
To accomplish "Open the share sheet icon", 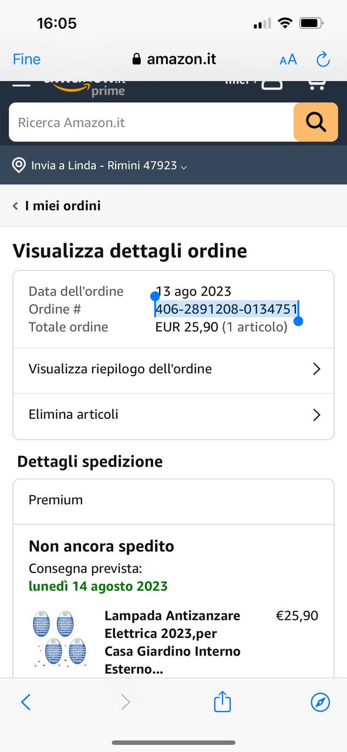I will click(x=222, y=701).
